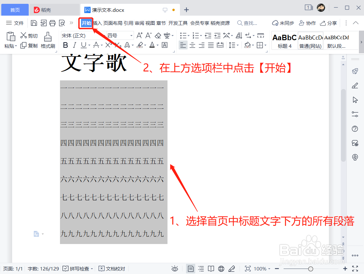This screenshot has width=364, height=274.
Task: Click the Decrease Indent icon
Action: click(208, 35)
